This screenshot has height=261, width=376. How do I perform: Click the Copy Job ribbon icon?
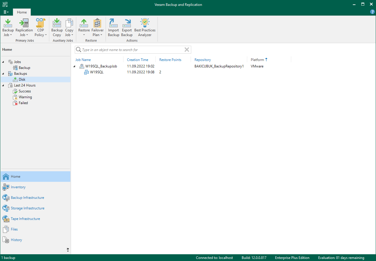pos(69,23)
